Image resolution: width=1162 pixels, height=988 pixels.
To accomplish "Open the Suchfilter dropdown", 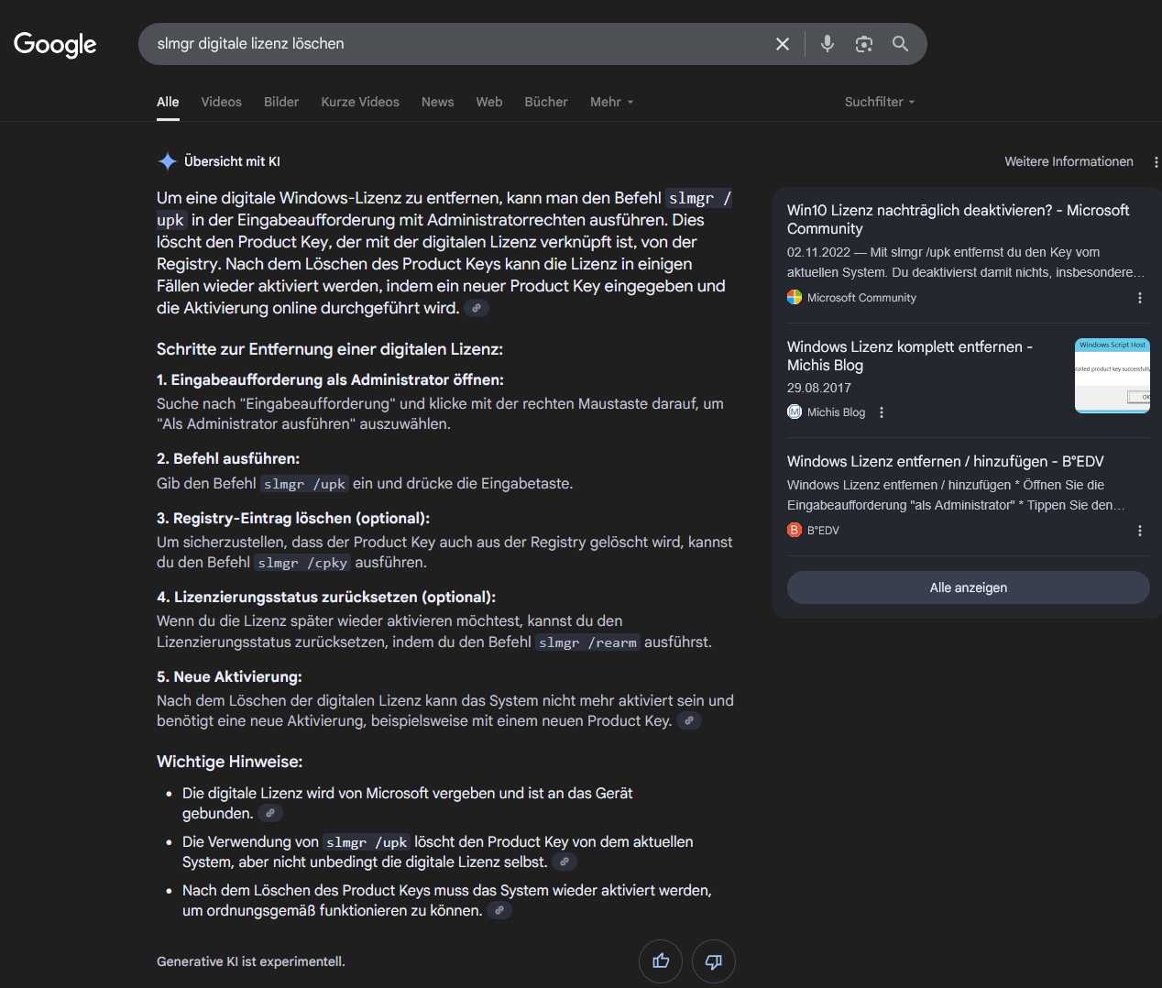I will [x=880, y=102].
